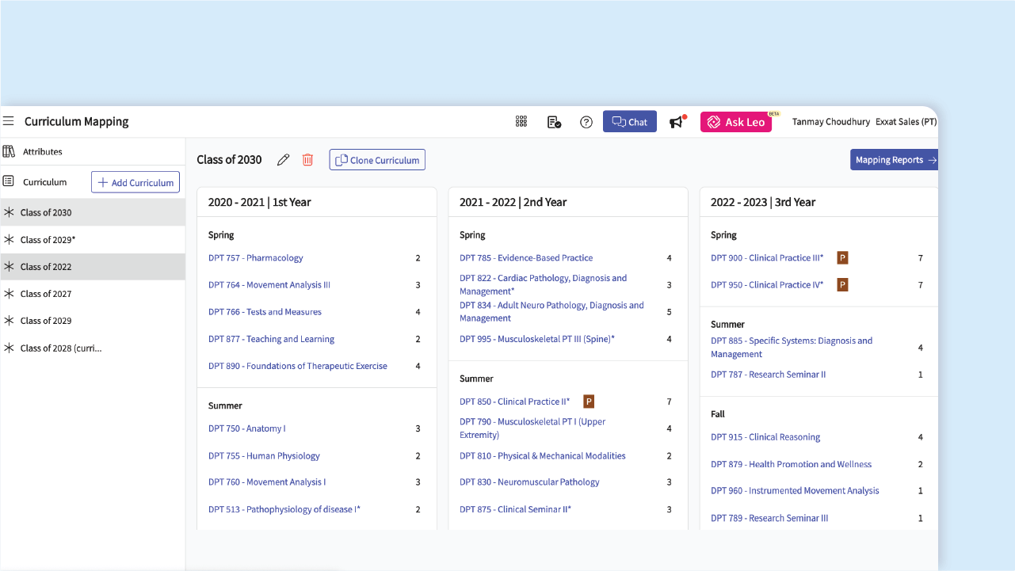Open DPT 950 - Clinical Practice IV*
This screenshot has width=1015, height=571.
pyautogui.click(x=767, y=284)
